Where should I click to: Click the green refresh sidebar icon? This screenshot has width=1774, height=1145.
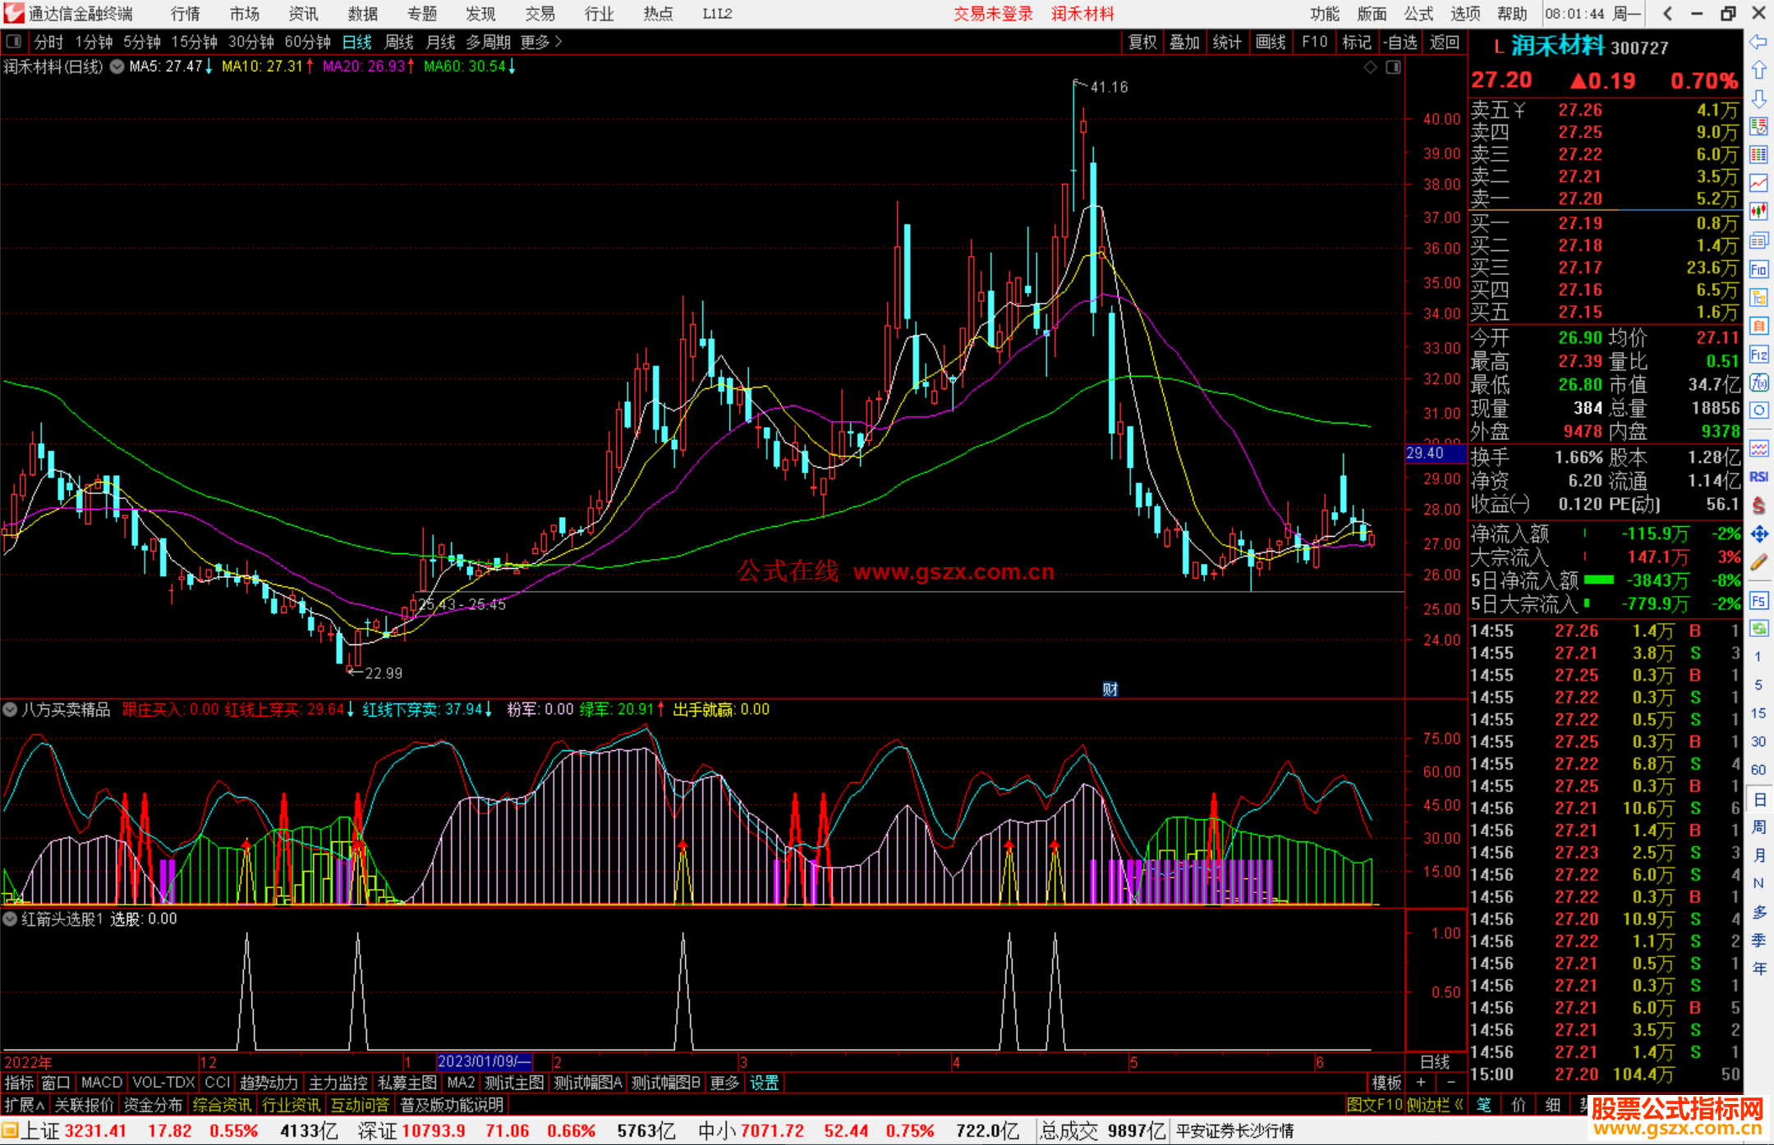(1758, 629)
